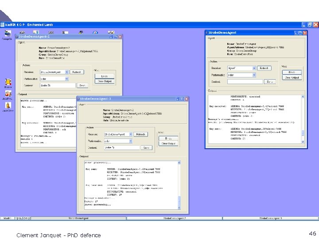Viewport: 319px width, 239px height.
Task: Click the AgentAddress line in the StrobeDemoAgent window
Action: 256,47
